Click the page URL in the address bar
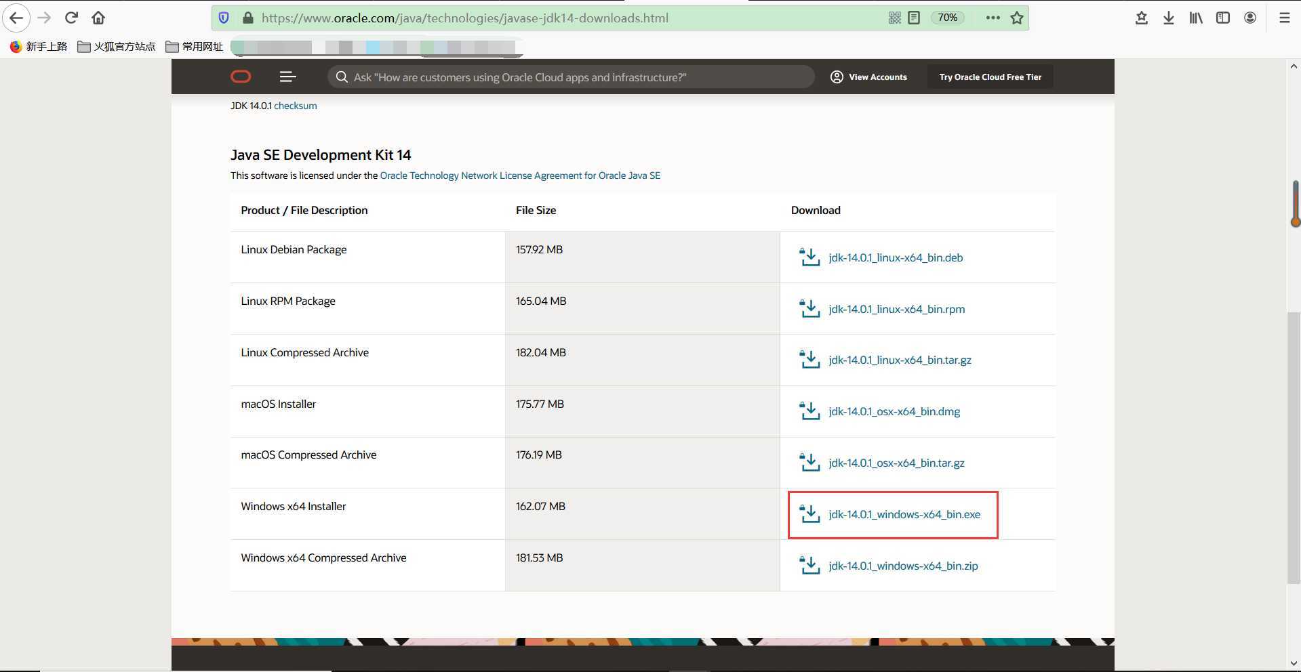The image size is (1301, 672). [x=465, y=18]
